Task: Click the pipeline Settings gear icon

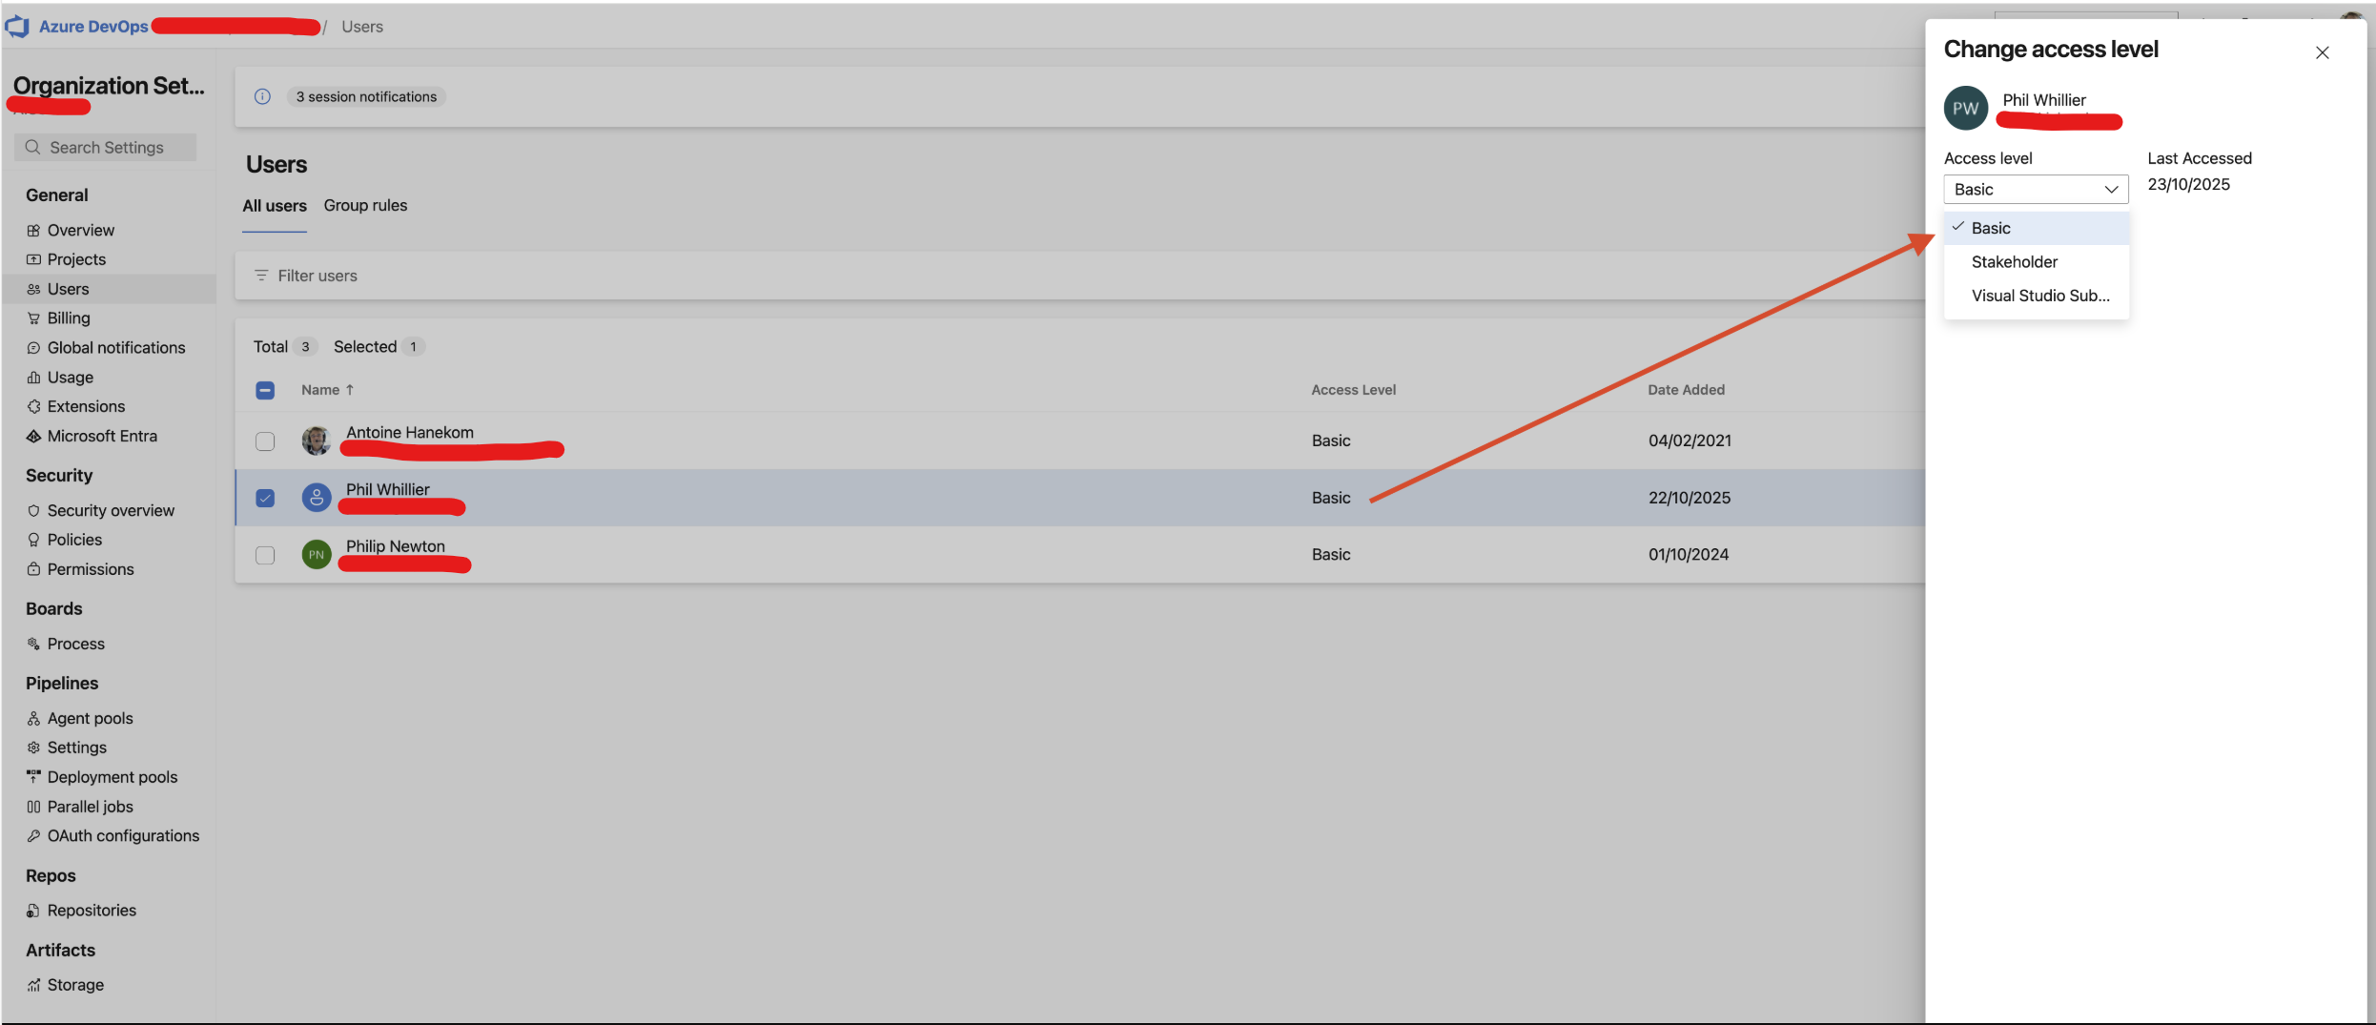Action: [33, 748]
